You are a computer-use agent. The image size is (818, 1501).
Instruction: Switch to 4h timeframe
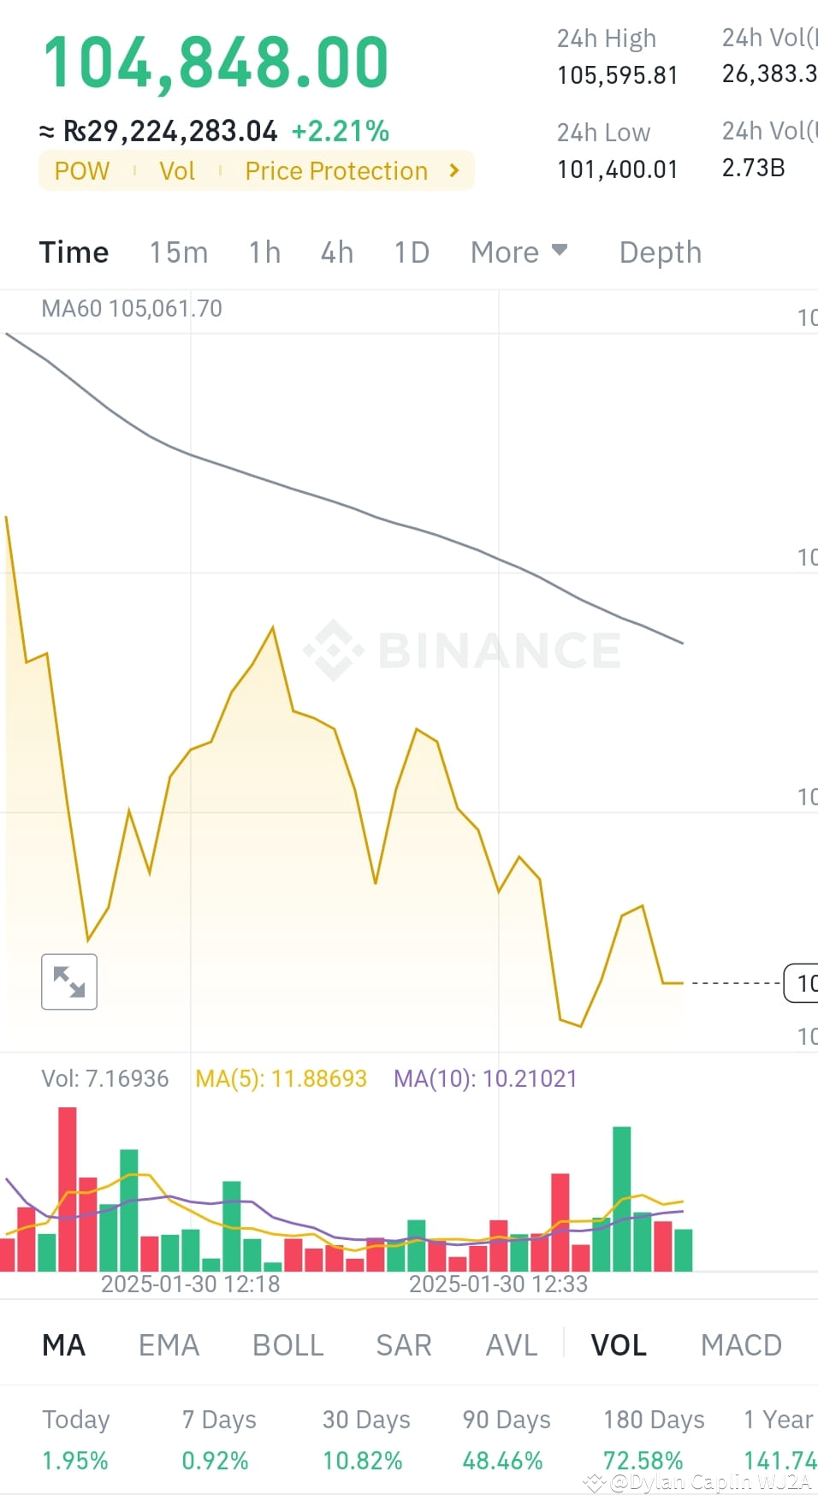click(337, 252)
